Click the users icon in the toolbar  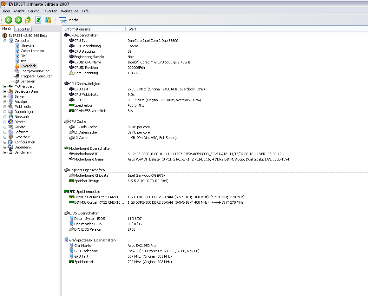[x=48, y=20]
